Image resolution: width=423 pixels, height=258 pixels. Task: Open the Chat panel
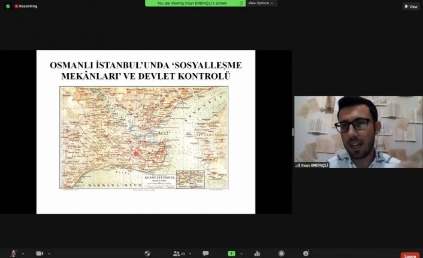tap(206, 253)
